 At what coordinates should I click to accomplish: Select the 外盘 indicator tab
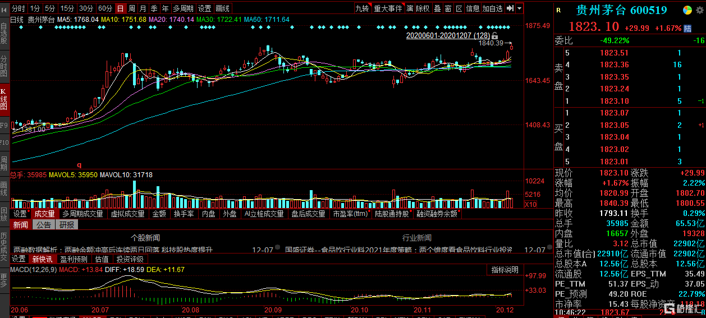(230, 214)
